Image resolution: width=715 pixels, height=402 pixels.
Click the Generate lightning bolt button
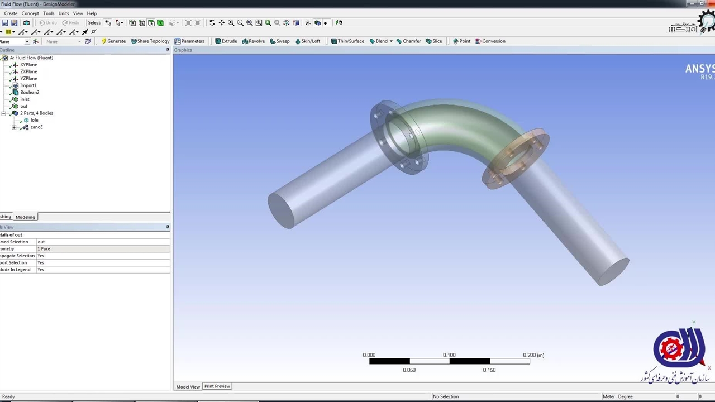[x=113, y=41]
